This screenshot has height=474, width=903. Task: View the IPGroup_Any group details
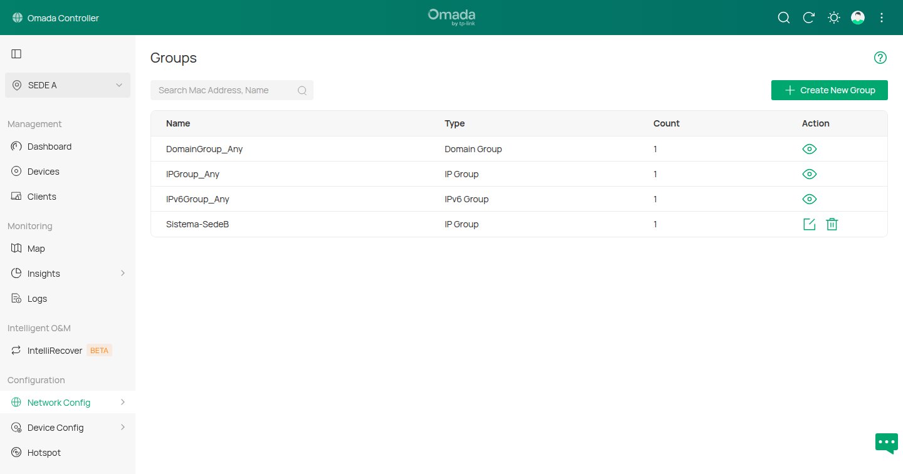(x=810, y=174)
